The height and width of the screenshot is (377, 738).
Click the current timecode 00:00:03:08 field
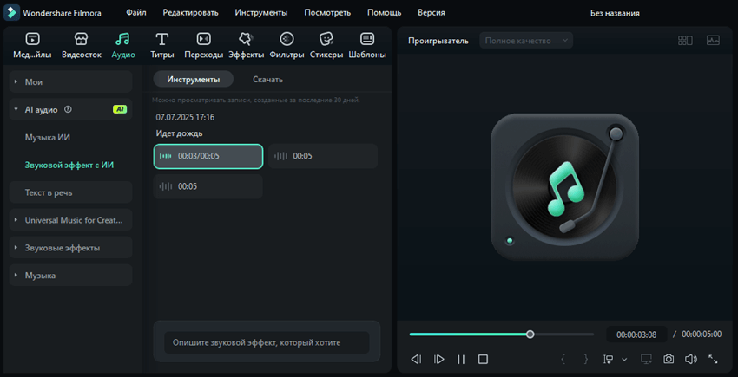click(x=636, y=335)
